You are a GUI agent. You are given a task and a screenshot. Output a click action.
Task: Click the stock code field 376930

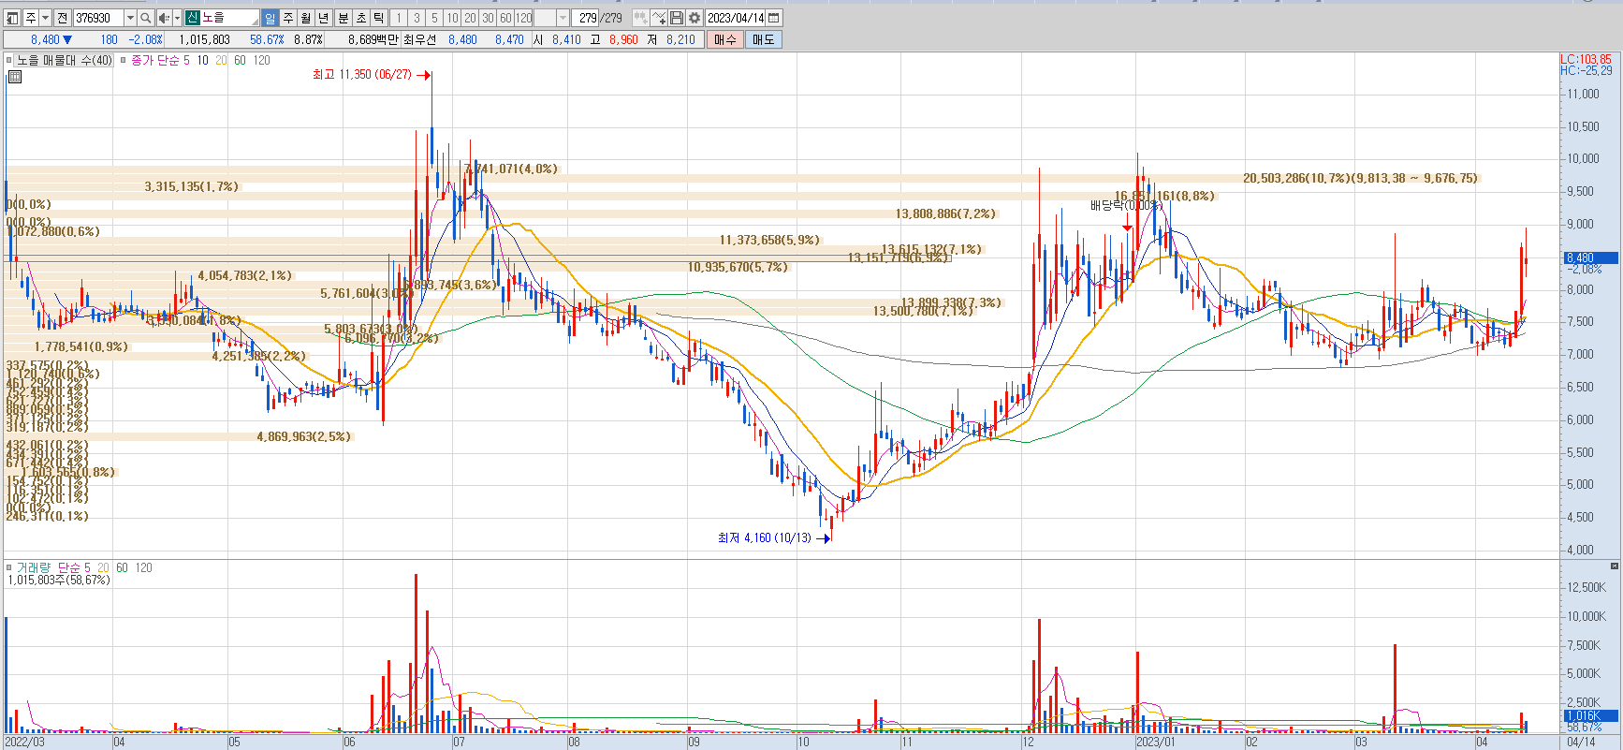(x=97, y=18)
